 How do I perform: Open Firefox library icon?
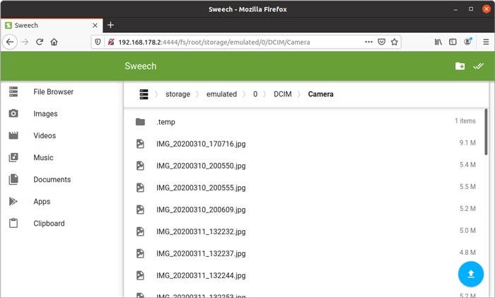[438, 42]
